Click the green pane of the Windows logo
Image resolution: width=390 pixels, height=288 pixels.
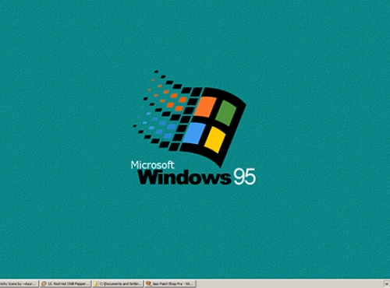pyautogui.click(x=225, y=113)
